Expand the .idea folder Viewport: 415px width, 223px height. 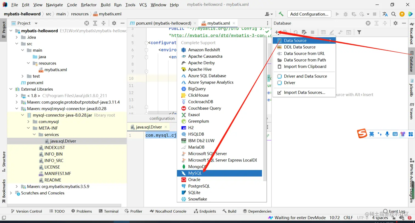[17, 37]
